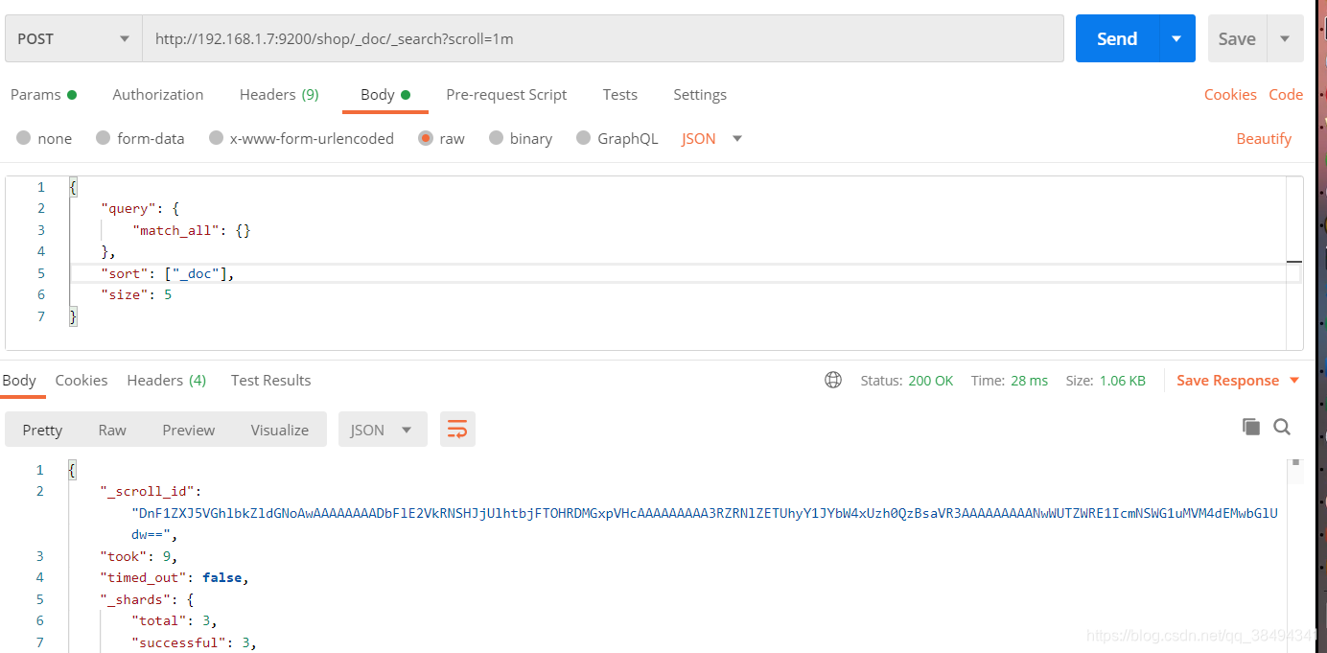Click the "took": 9 response line
The height and width of the screenshot is (653, 1327).
coord(139,556)
